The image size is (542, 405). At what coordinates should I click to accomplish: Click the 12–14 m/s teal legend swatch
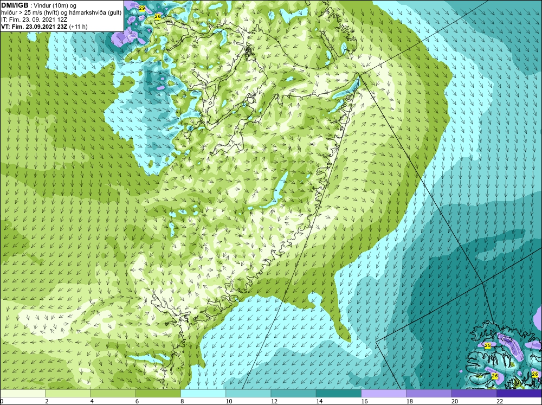[293, 394]
